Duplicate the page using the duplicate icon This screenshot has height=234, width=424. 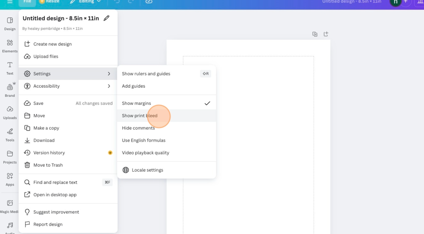(x=315, y=34)
